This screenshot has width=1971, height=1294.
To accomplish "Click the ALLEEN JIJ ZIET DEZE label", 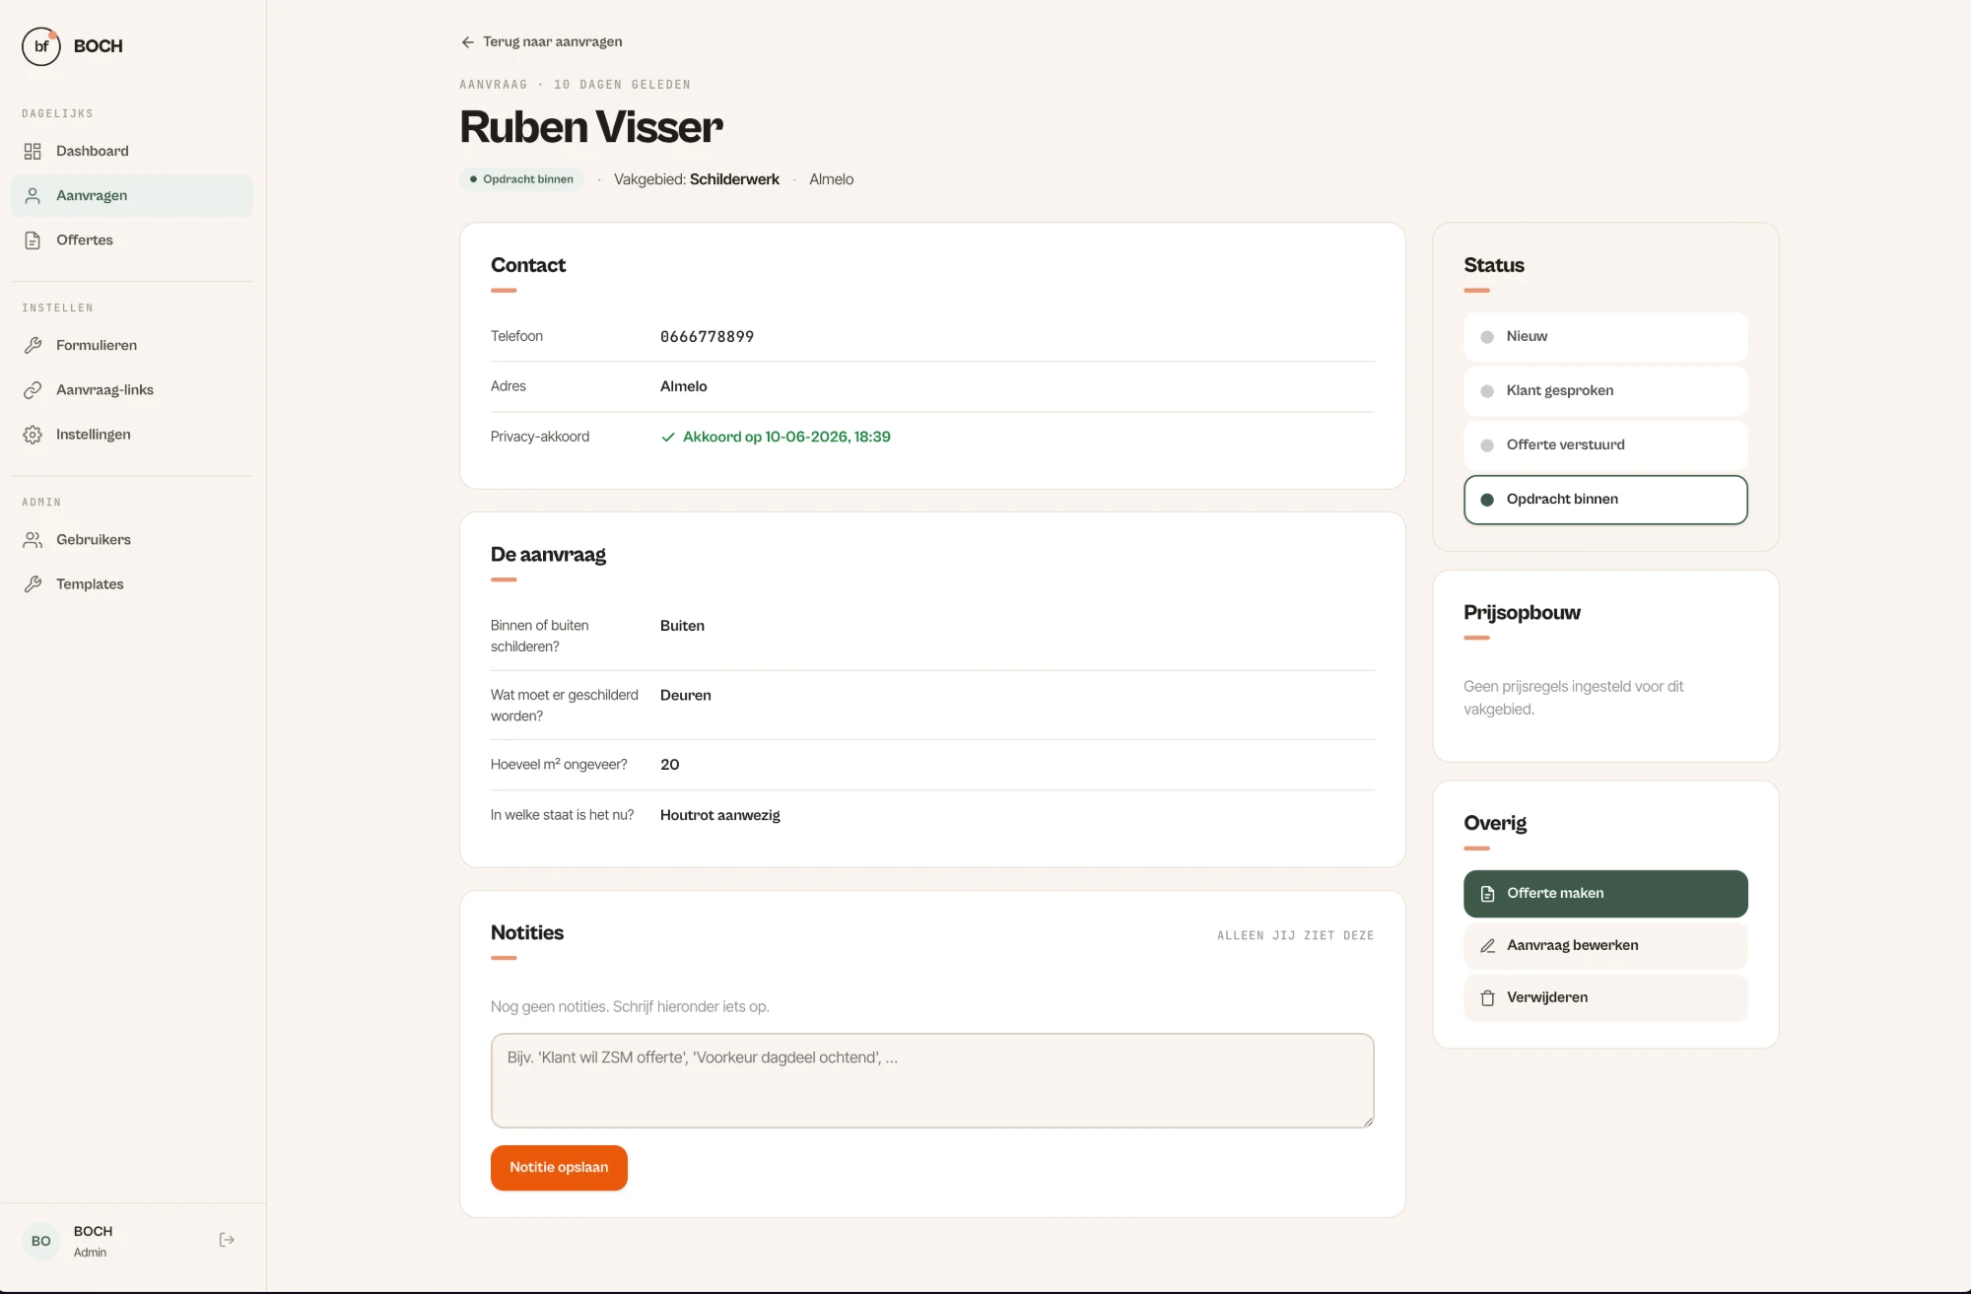I will (x=1295, y=935).
